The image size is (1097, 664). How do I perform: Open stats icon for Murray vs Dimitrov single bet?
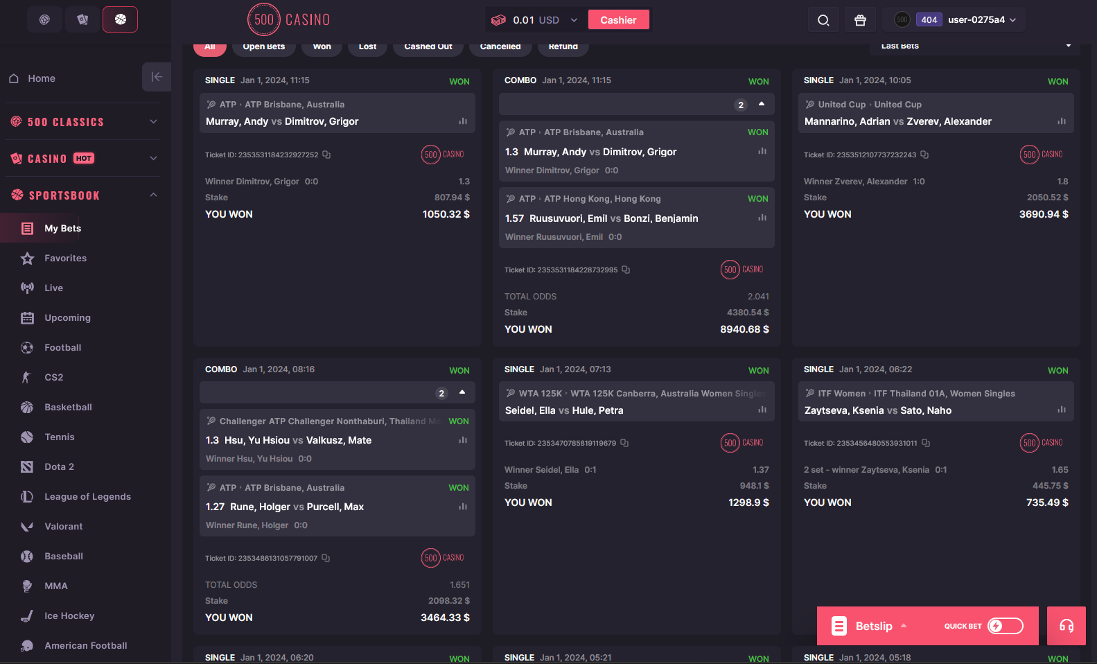point(463,121)
